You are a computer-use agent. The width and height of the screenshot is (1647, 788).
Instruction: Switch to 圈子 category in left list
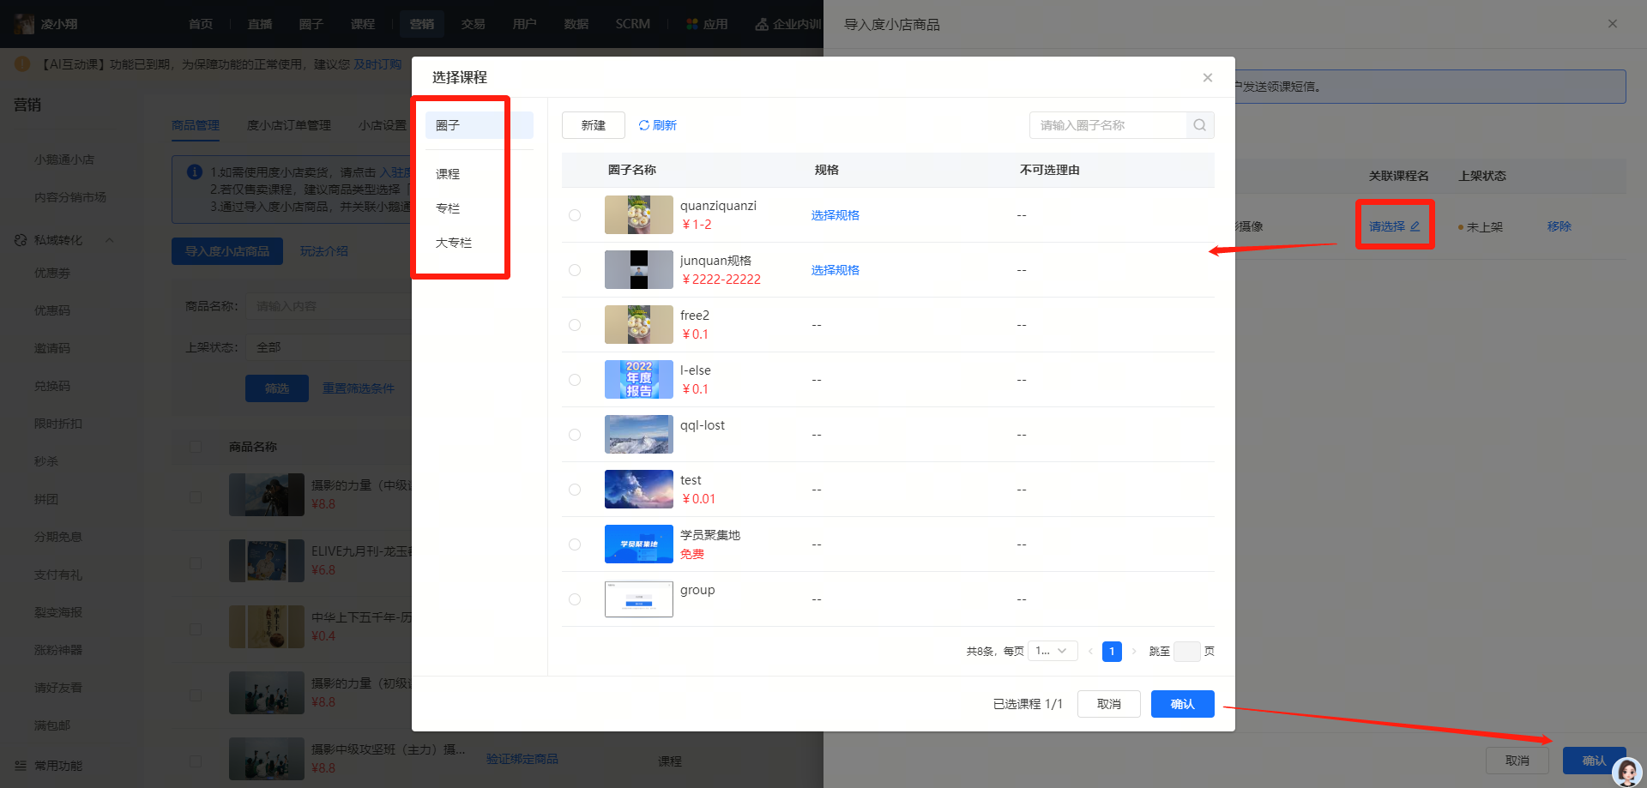coord(480,125)
